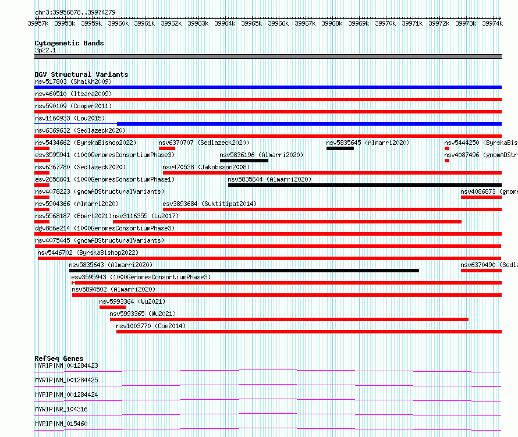518x437 pixels.
Task: Click the Cytogenetic Bands track title
Action: 69,43
